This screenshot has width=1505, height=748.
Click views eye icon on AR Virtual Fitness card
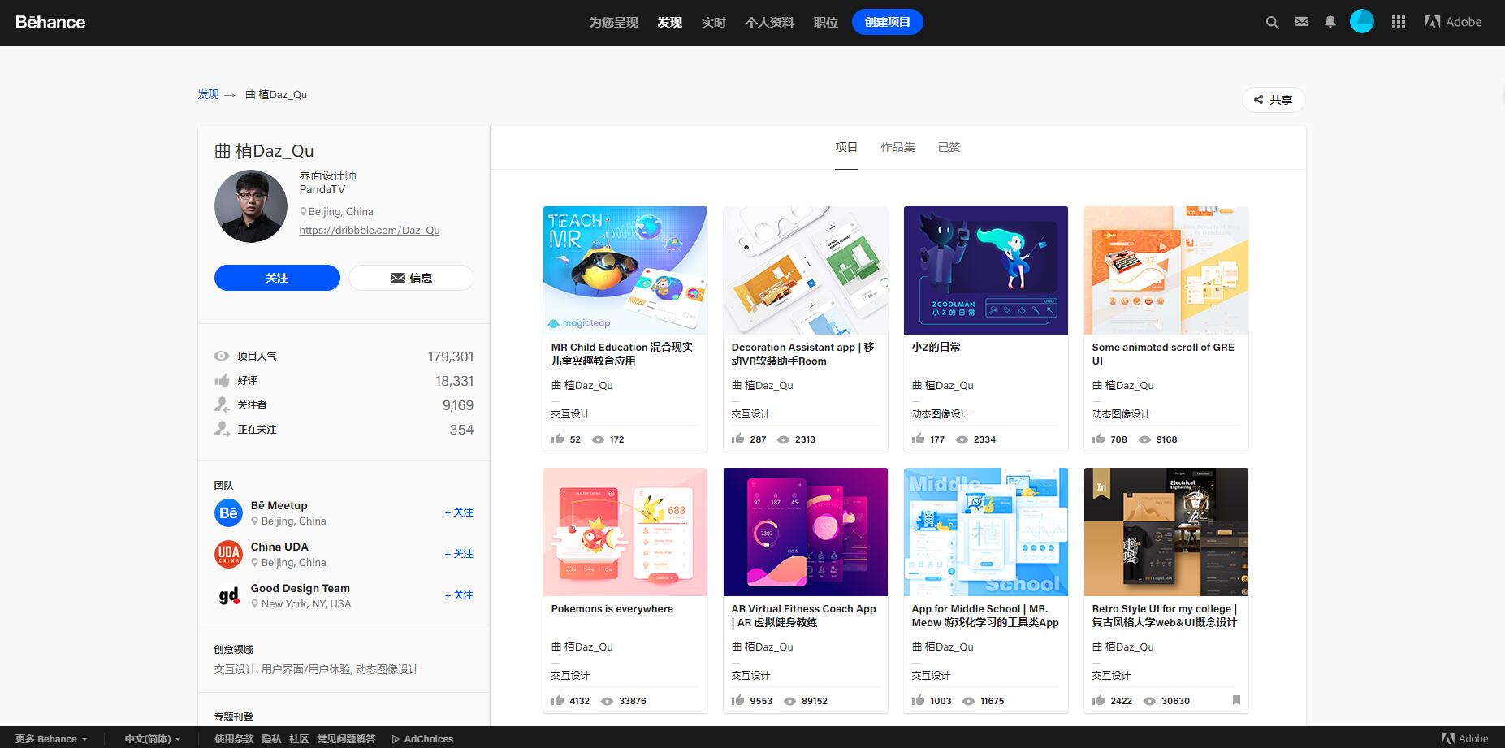789,701
